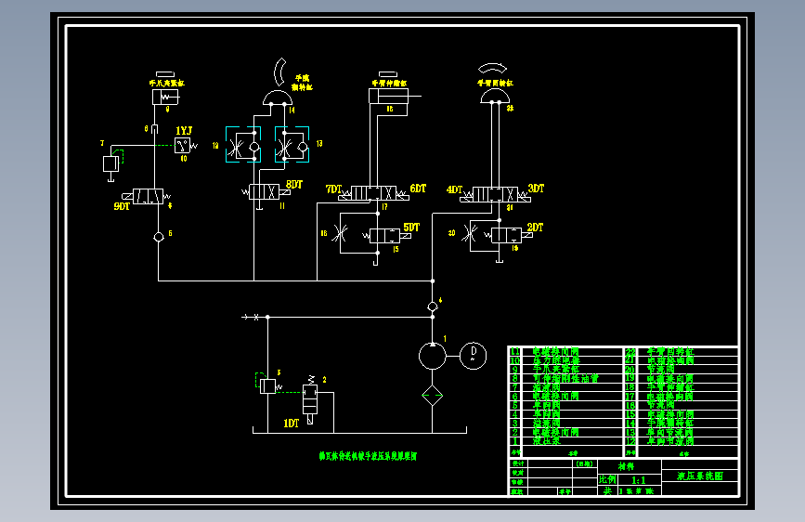The image size is (805, 522).
Task: Select parts list row 10 压力继电器
Action: (565, 360)
